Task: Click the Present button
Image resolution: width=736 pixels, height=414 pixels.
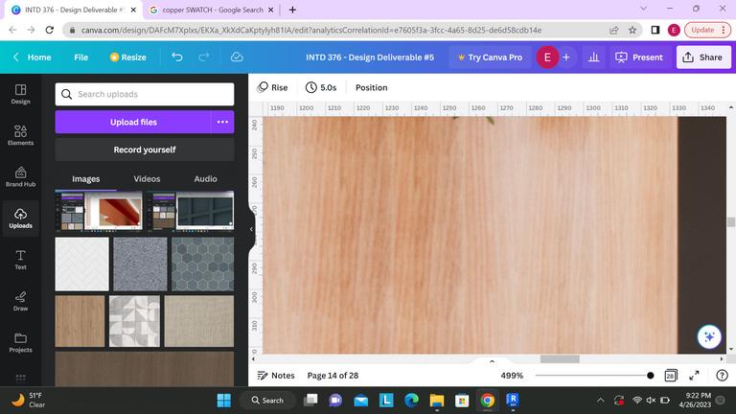Action: 639,57
